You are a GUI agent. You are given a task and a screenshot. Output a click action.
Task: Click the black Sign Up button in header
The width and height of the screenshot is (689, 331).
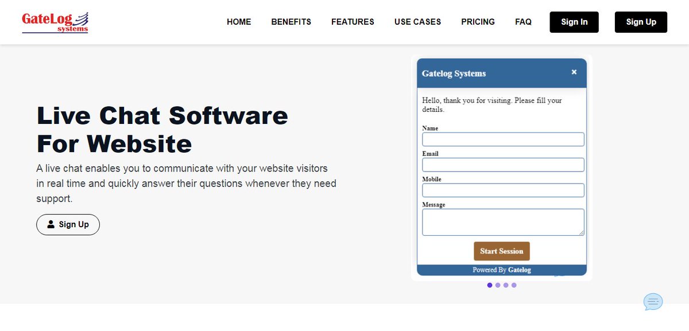point(641,22)
